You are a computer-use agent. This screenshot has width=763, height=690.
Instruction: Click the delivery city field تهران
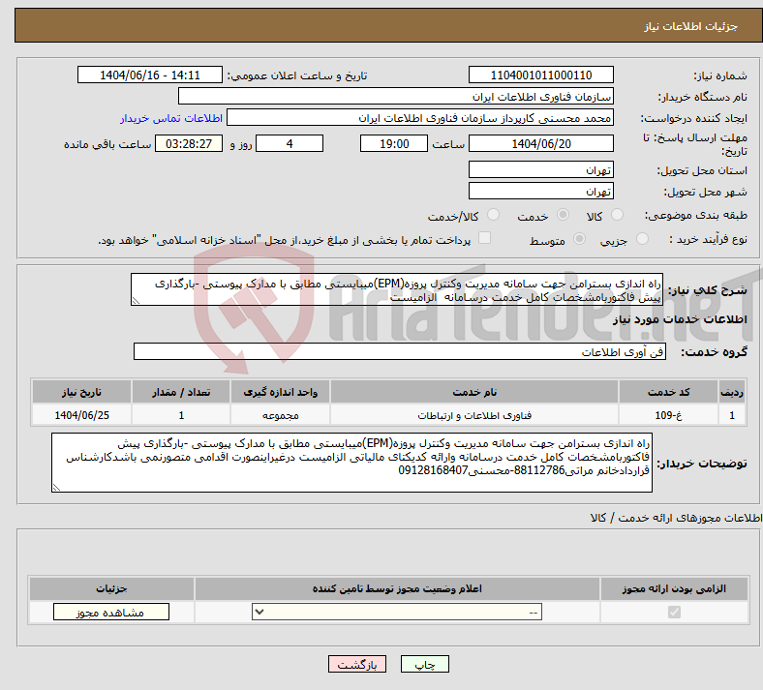[x=540, y=191]
